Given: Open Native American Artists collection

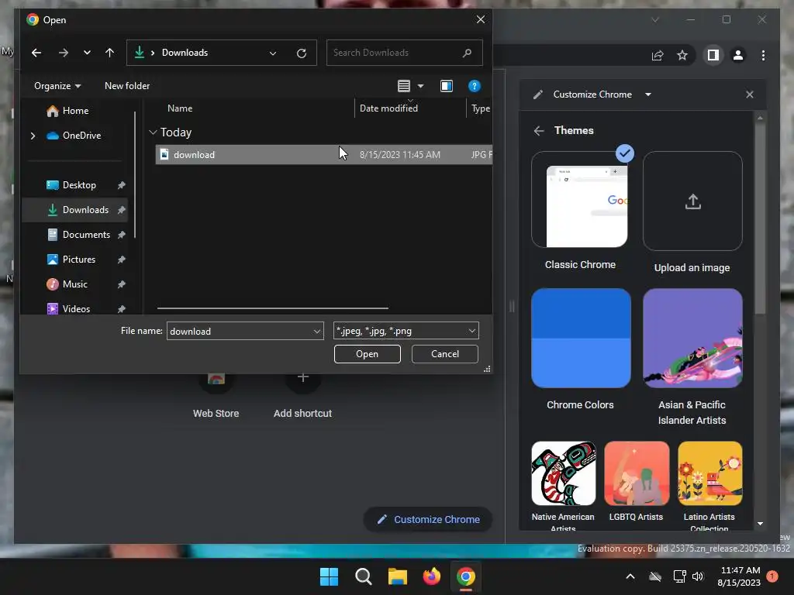Looking at the screenshot, I should (x=564, y=473).
